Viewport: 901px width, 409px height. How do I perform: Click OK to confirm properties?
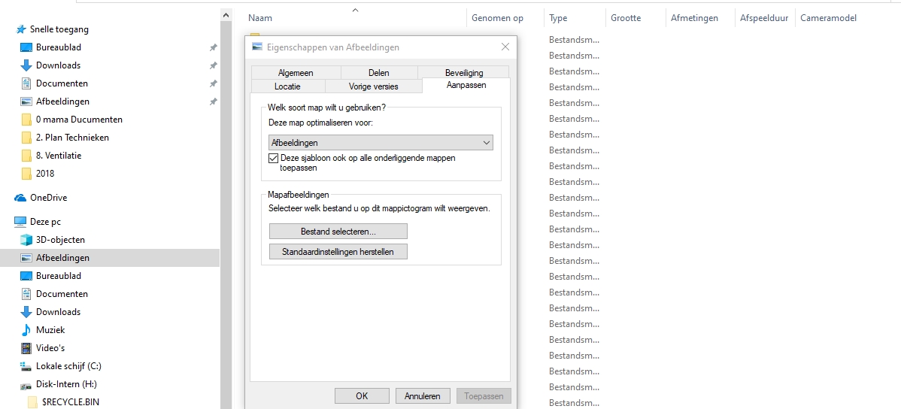[x=362, y=395]
